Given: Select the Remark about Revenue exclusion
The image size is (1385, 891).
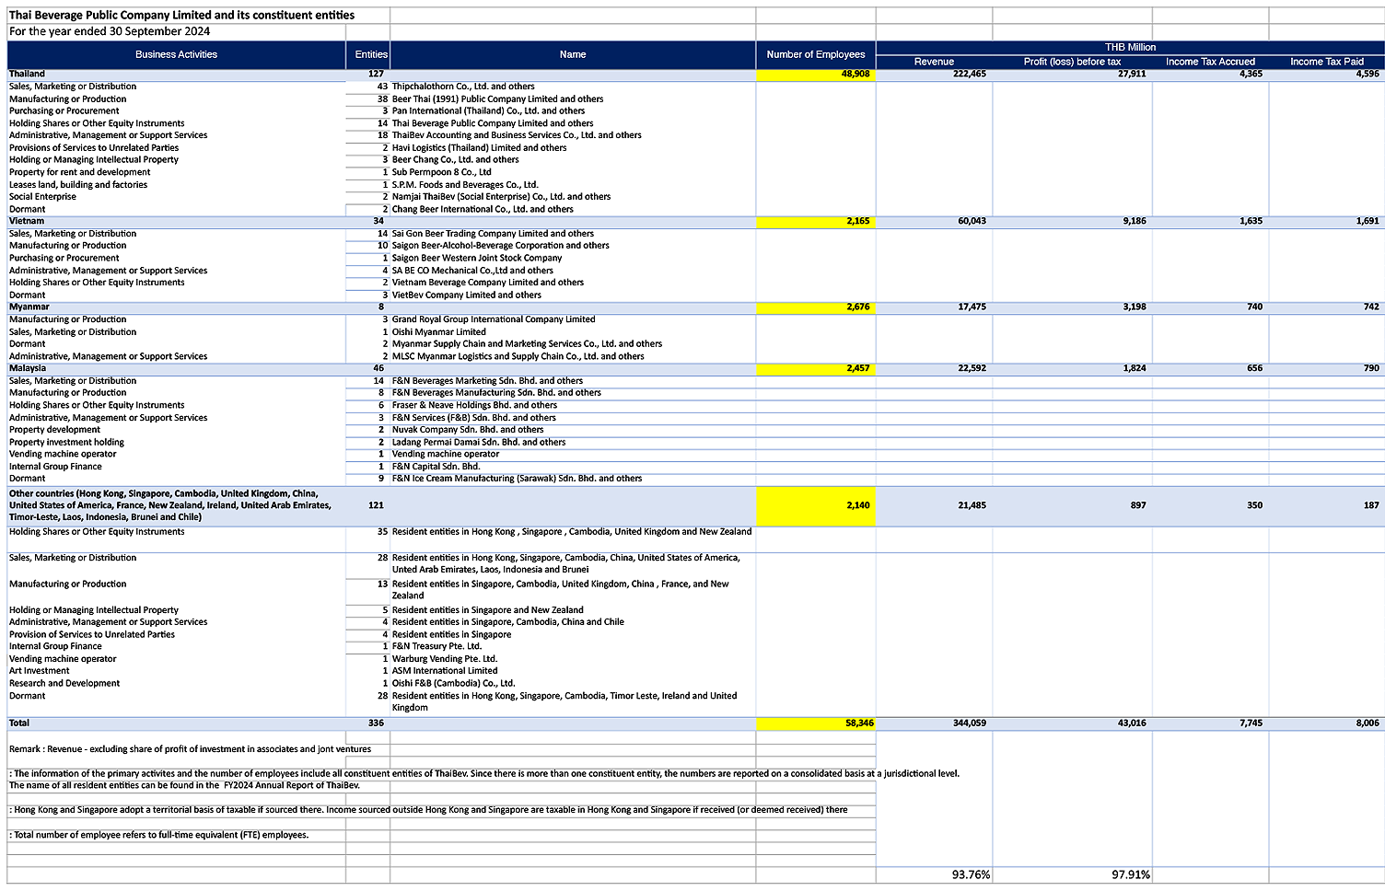Looking at the screenshot, I should 190,749.
